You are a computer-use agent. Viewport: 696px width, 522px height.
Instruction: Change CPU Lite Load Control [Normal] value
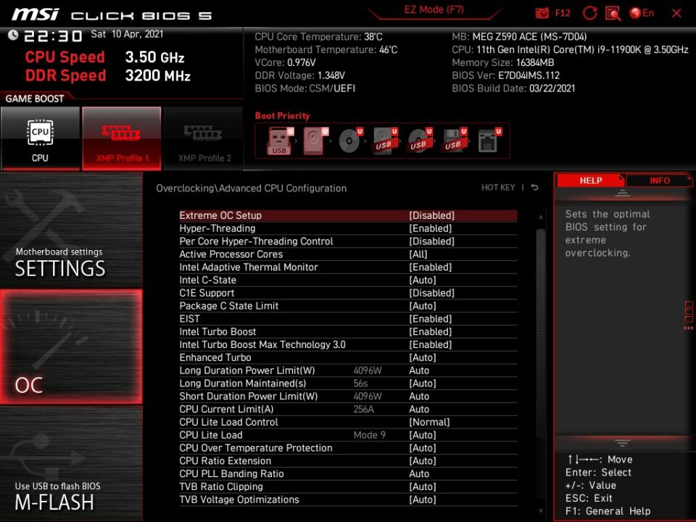click(x=430, y=422)
